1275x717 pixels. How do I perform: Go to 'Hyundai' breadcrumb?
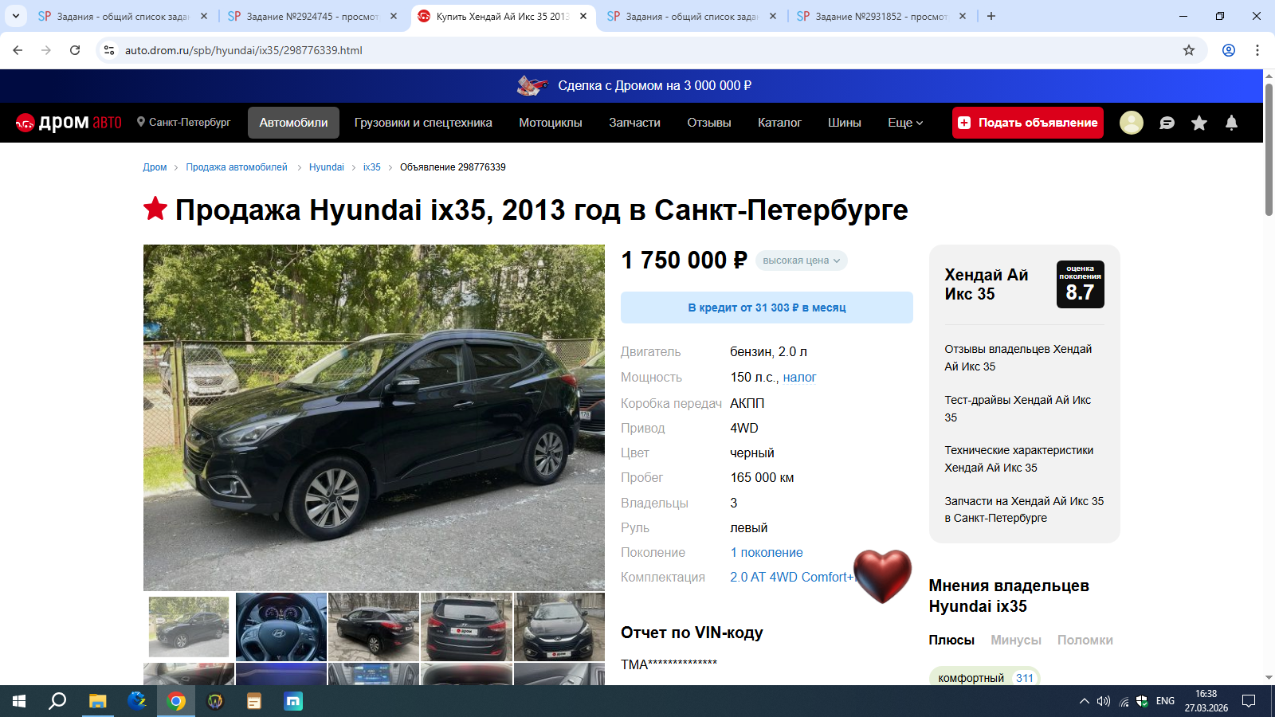coord(327,167)
